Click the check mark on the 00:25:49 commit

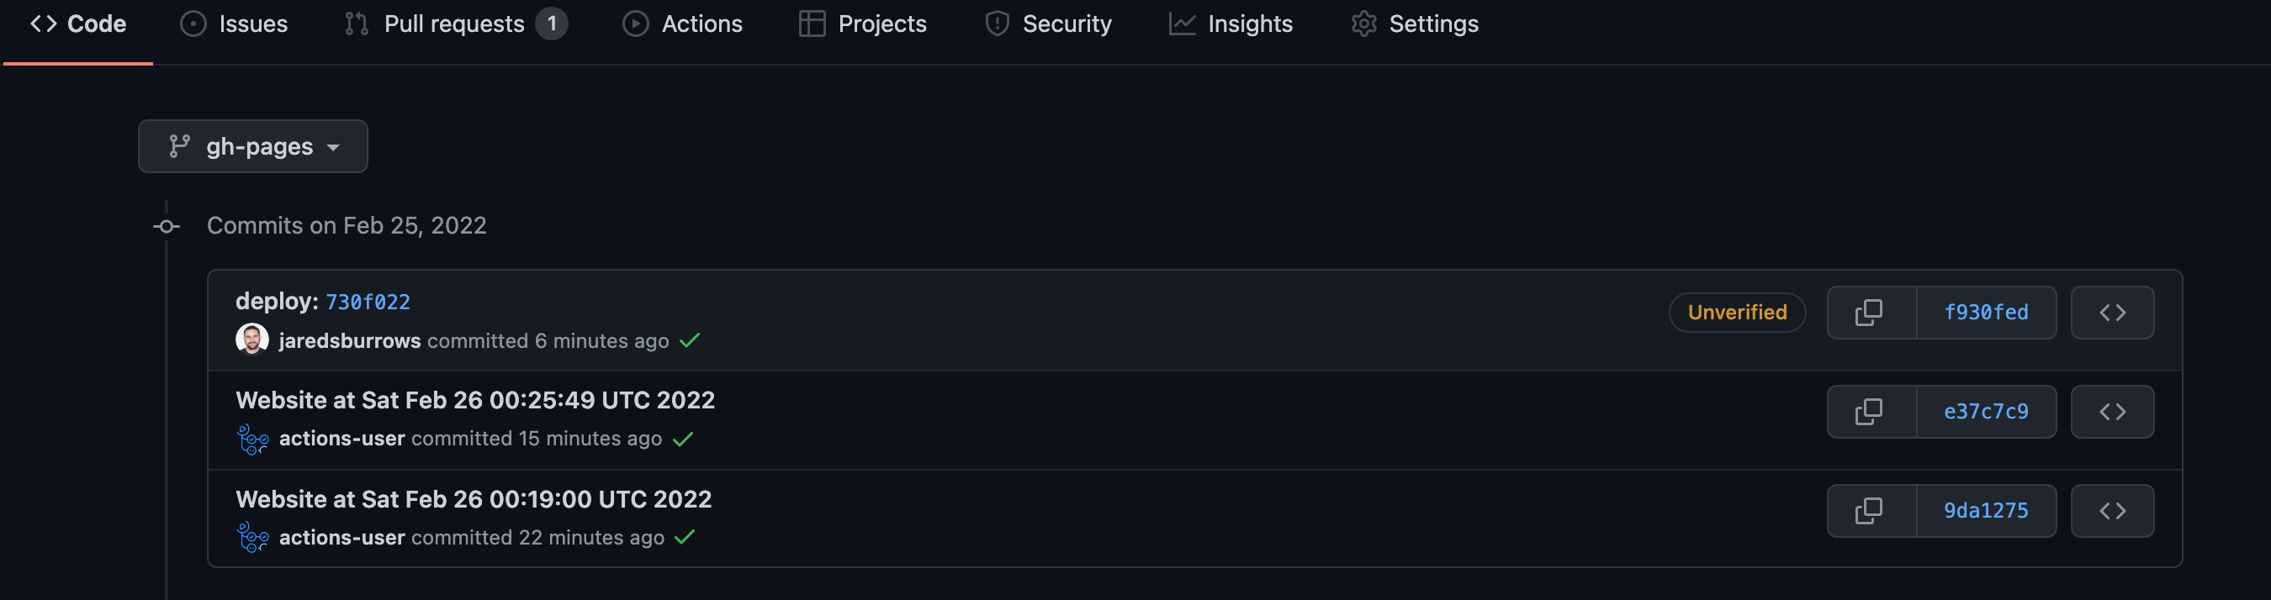(683, 438)
